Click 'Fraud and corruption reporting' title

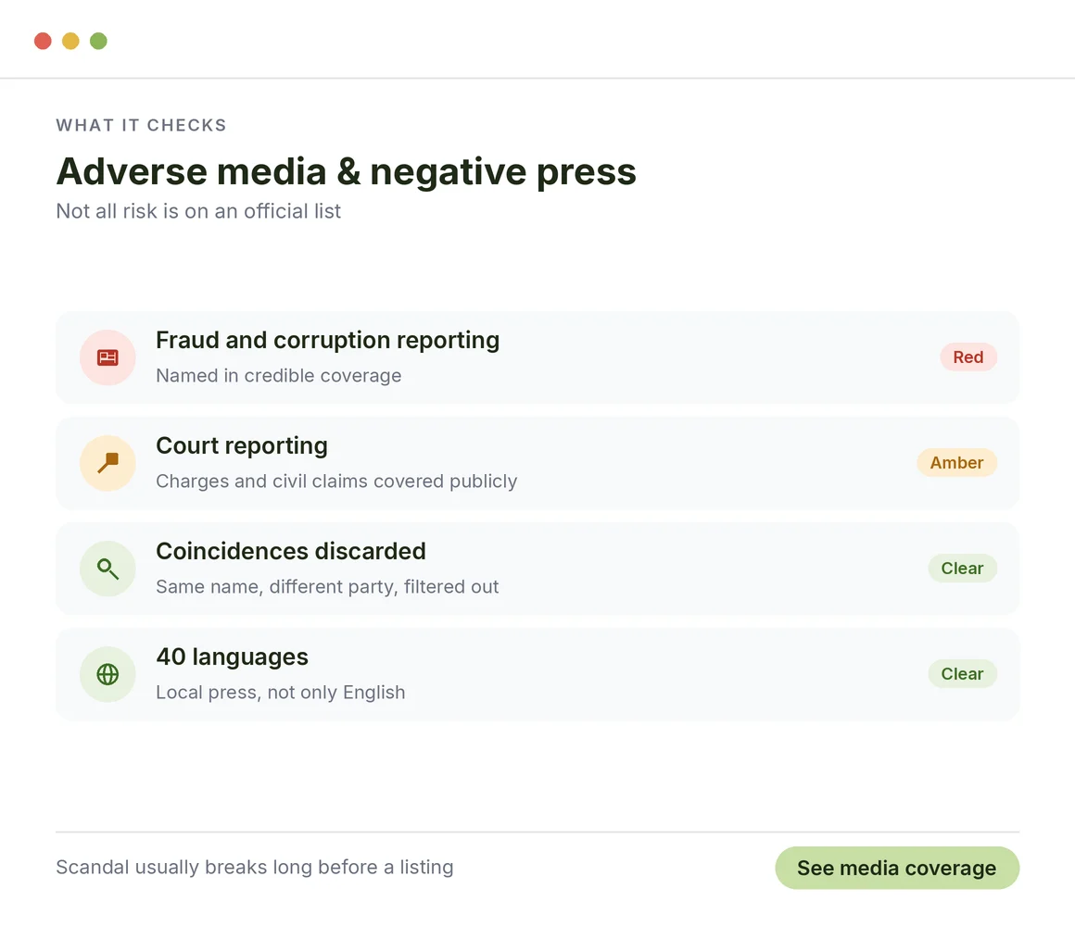(x=328, y=341)
